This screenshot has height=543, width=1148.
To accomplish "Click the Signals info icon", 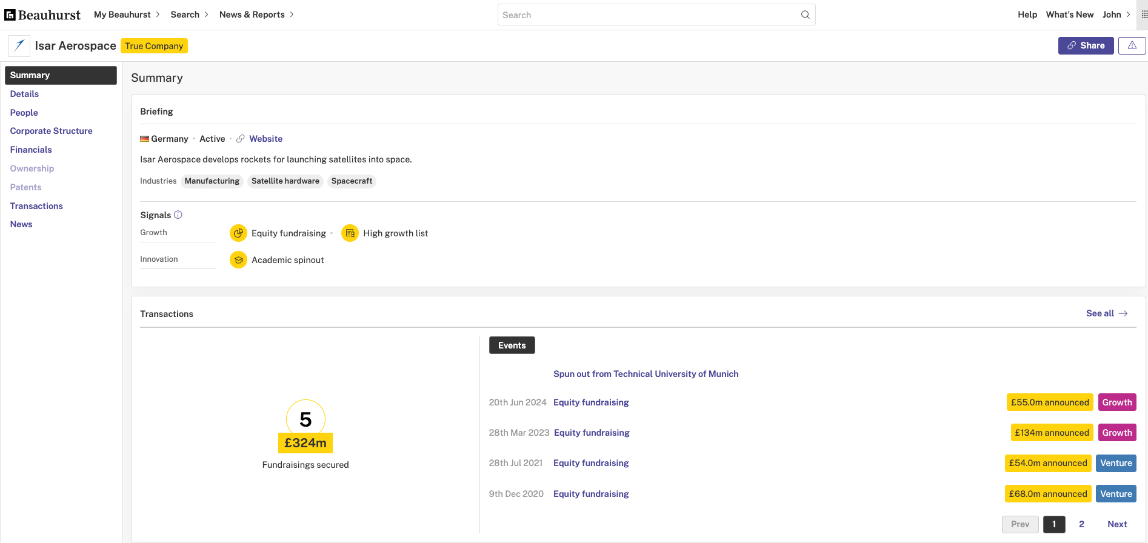I will (178, 215).
